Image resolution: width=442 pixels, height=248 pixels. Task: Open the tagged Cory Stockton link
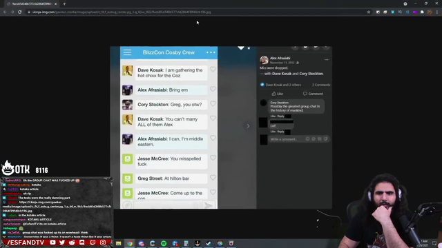(311, 74)
